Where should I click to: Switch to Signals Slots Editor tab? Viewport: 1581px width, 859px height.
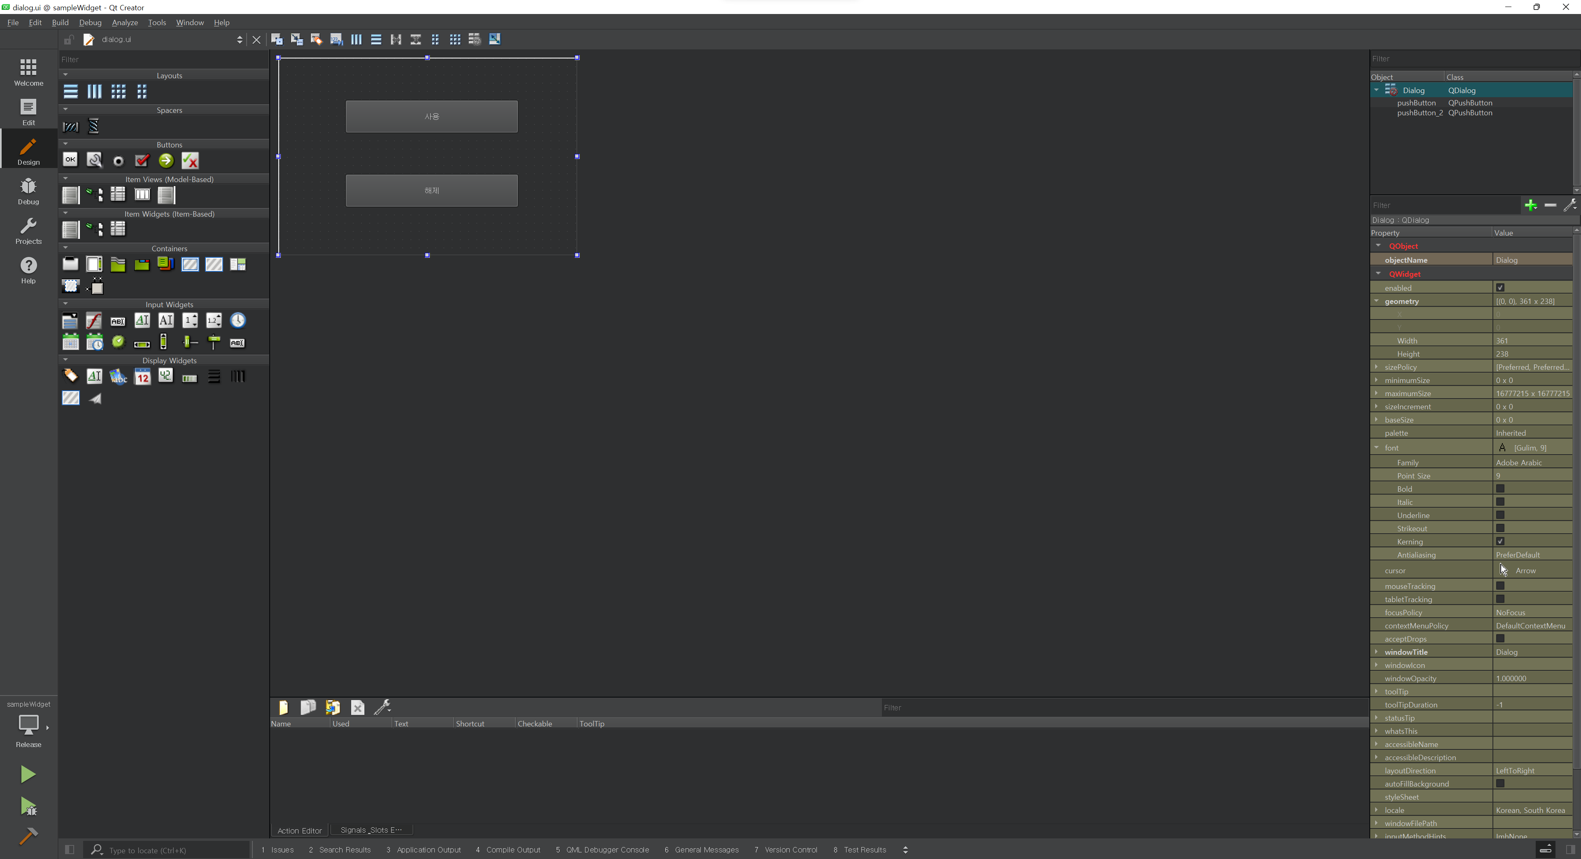371,830
